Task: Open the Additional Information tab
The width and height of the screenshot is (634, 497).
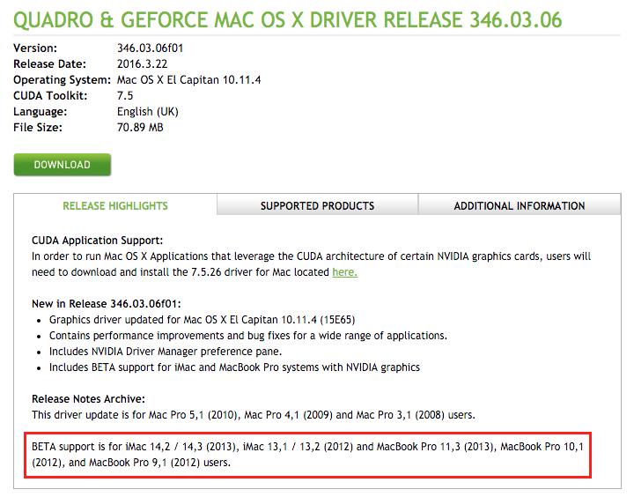Action: pos(520,205)
